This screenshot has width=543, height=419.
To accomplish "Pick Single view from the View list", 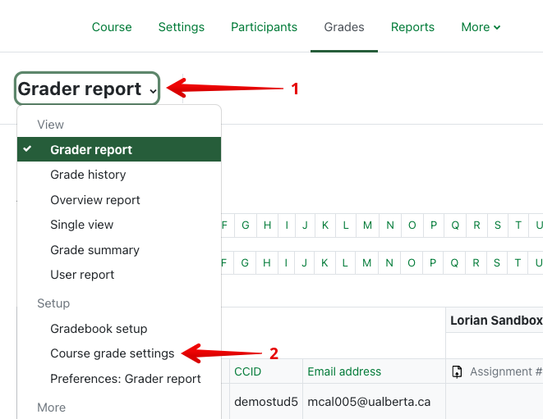I will tap(82, 225).
